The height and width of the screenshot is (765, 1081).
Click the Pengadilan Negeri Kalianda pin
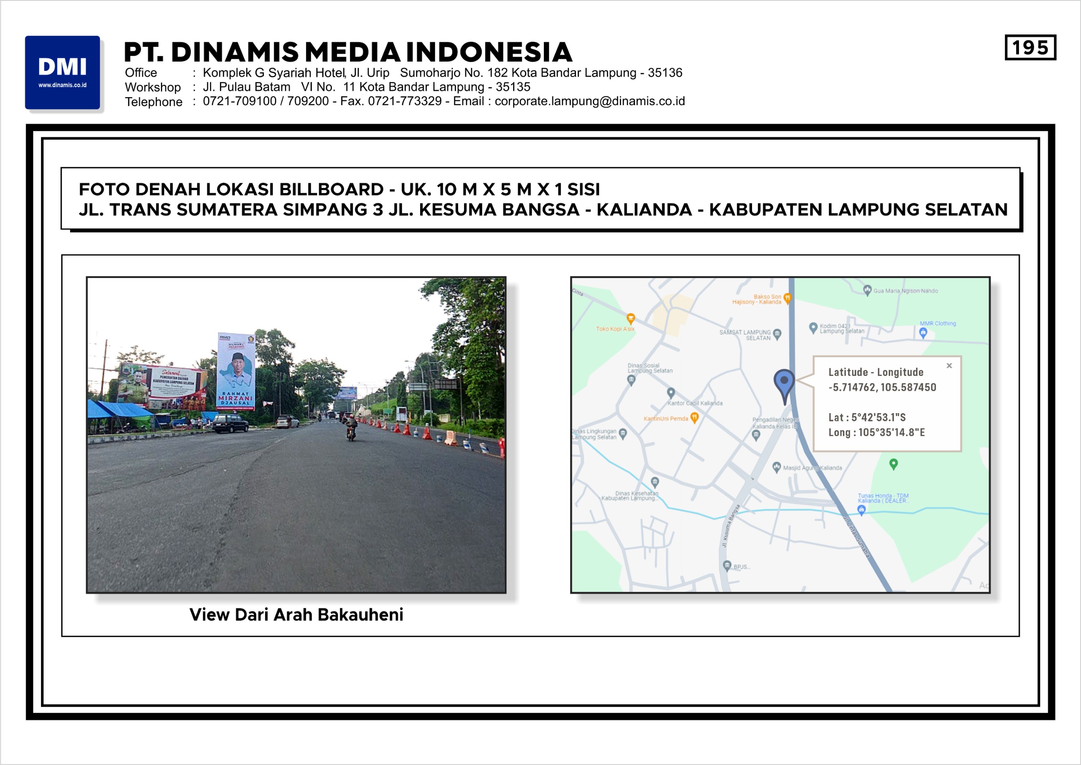(756, 436)
